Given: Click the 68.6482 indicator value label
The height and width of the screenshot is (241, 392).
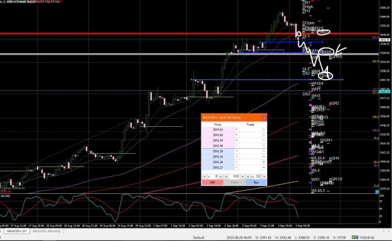Looking at the screenshot, I should point(6,196).
